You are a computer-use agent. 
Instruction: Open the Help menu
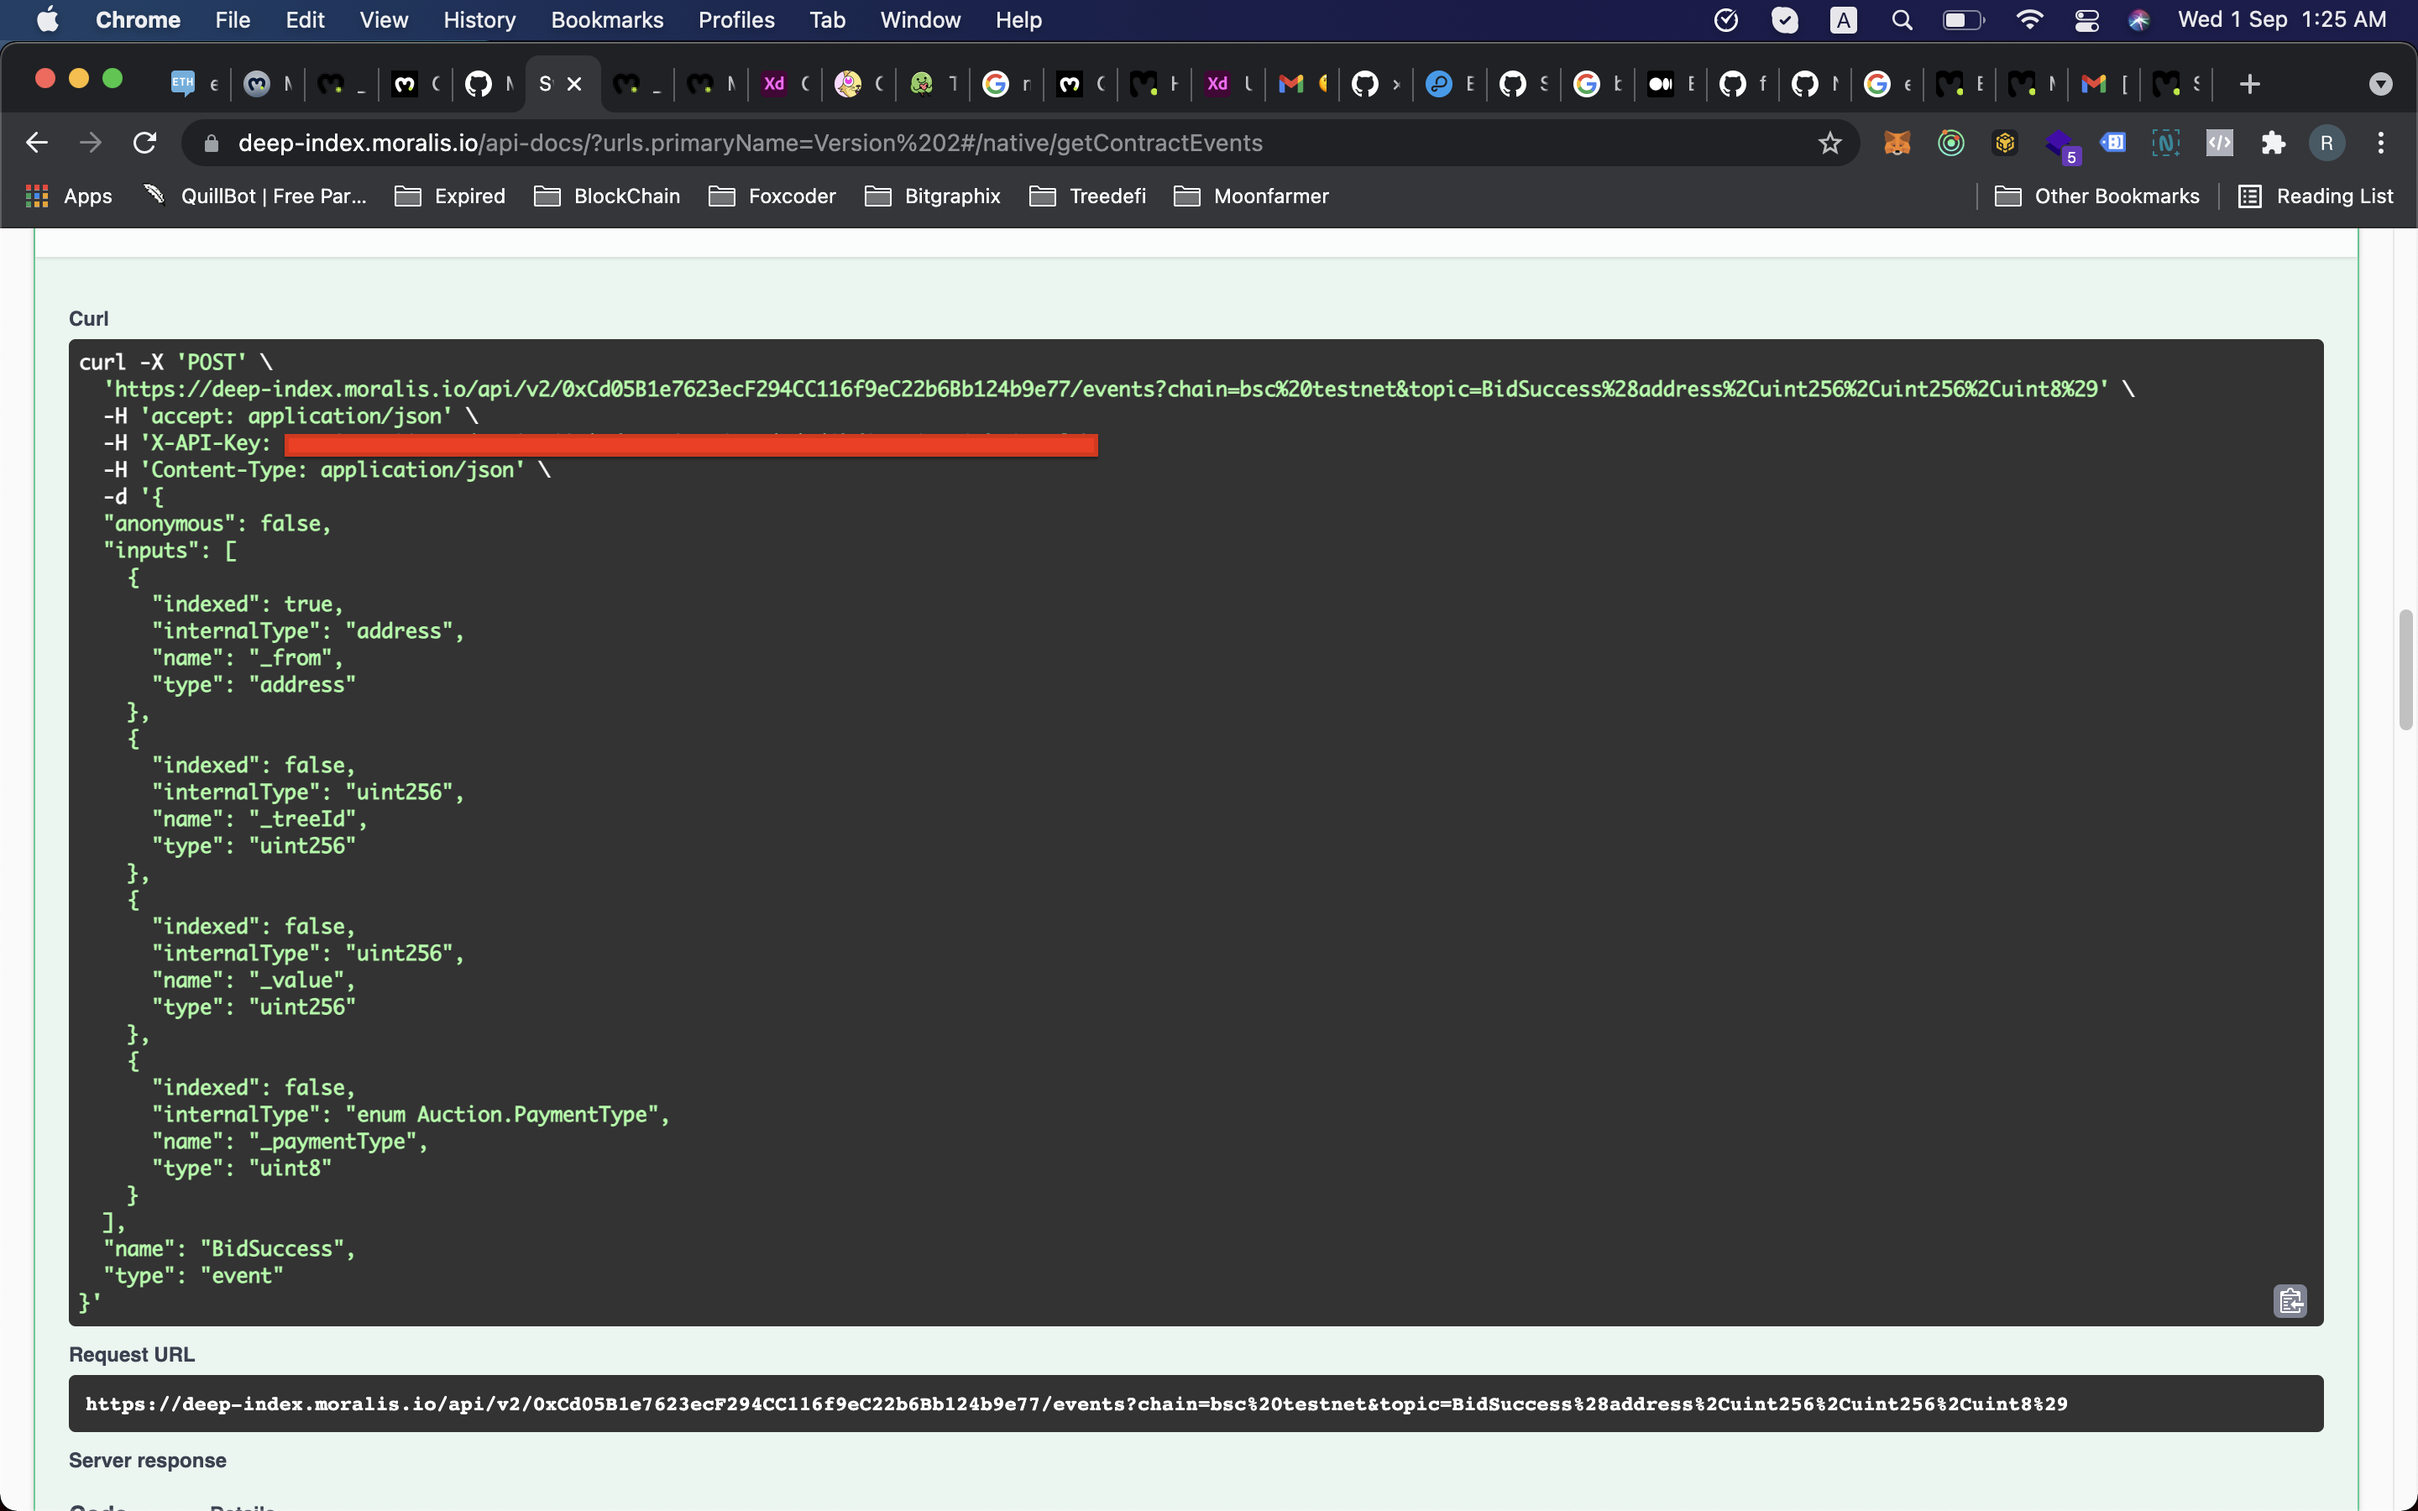click(1018, 20)
